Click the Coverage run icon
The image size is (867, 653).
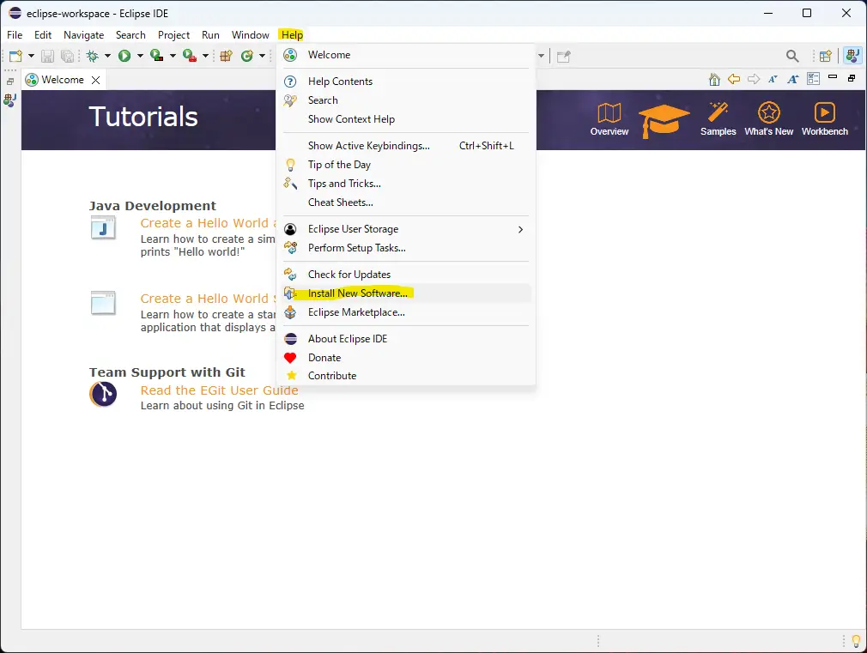coord(156,56)
